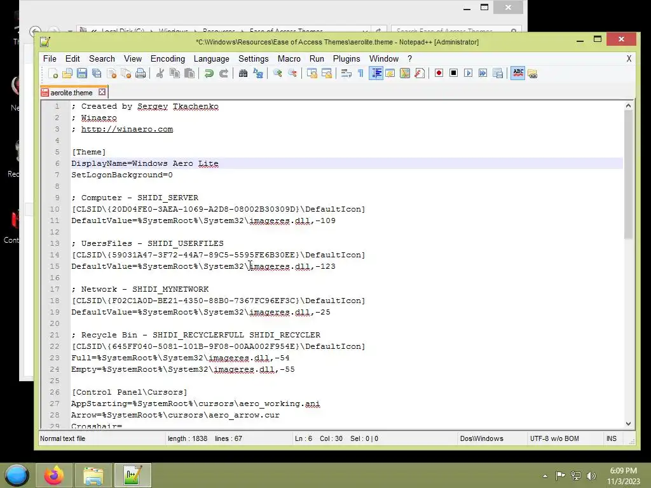Open the Plugins menu
Viewport: 651px width, 488px height.
346,59
